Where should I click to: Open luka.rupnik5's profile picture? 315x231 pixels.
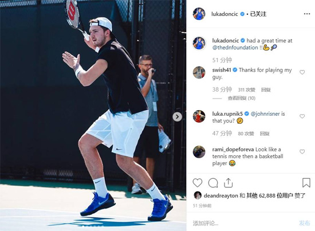tap(199, 116)
